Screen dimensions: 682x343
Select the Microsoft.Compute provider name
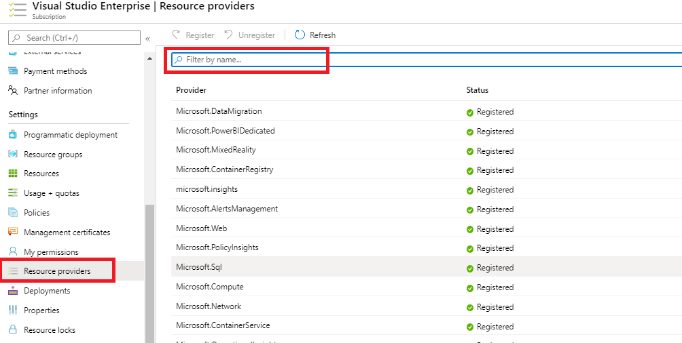point(210,287)
